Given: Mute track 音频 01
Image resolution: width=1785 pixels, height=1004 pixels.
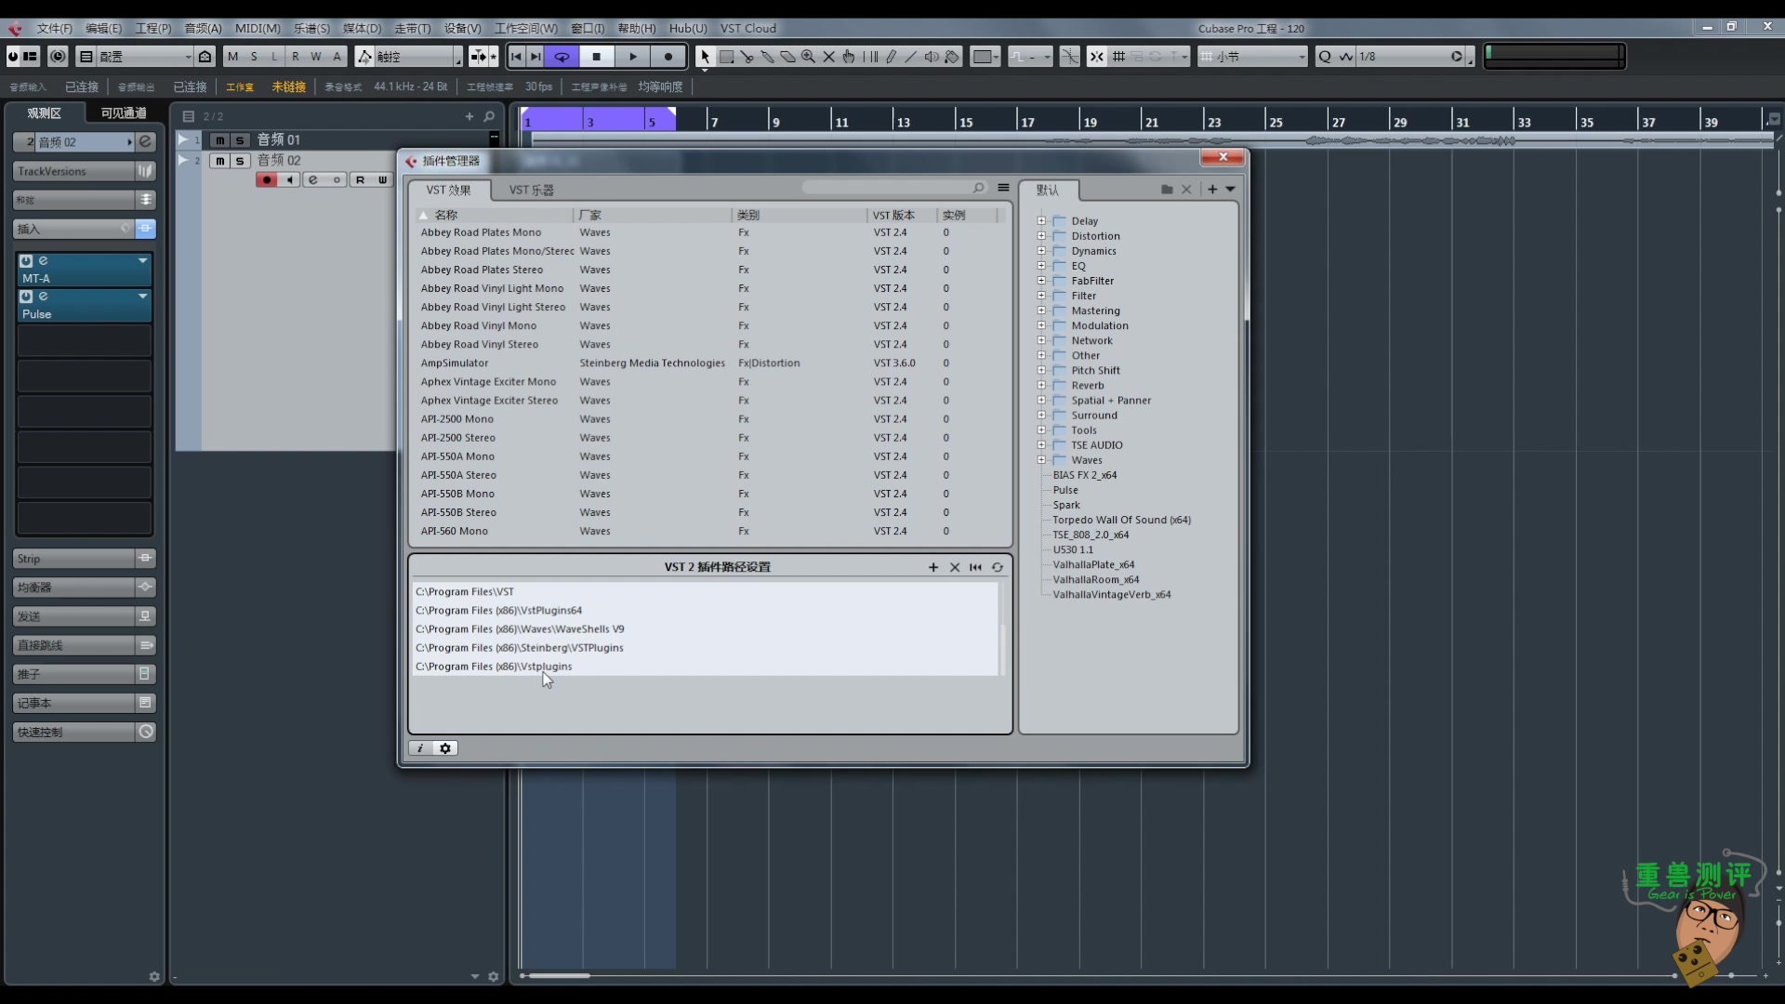Looking at the screenshot, I should tap(219, 140).
